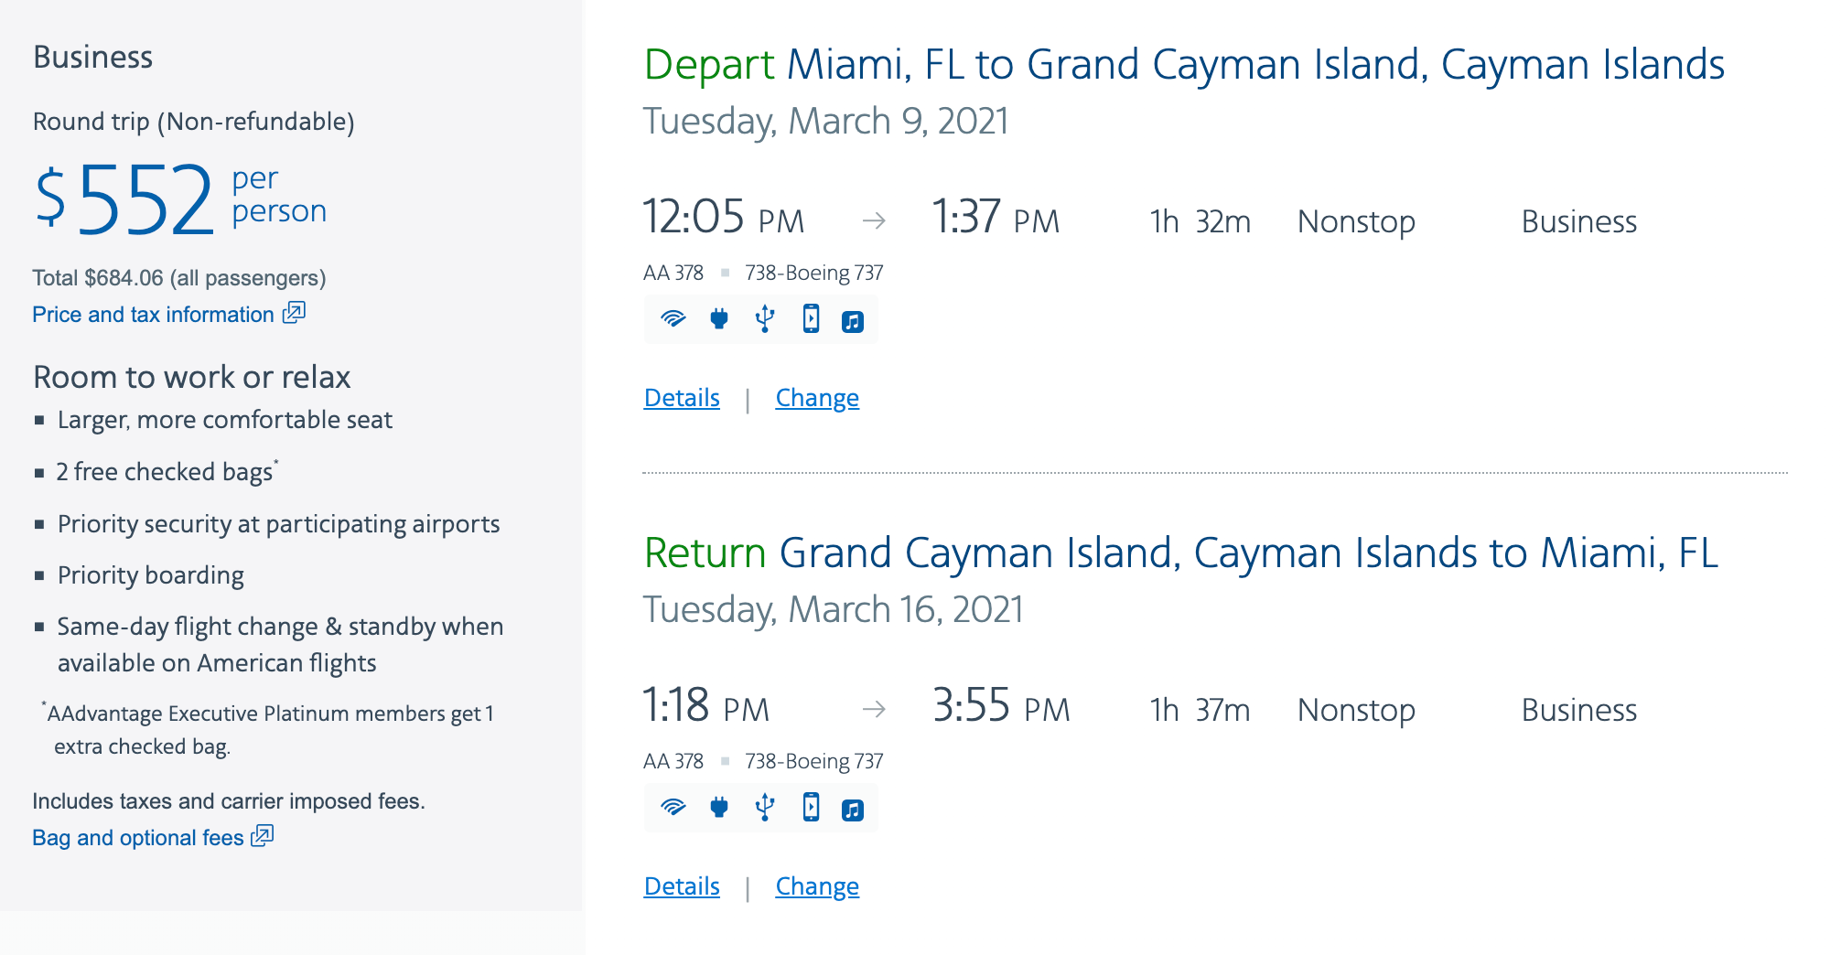The width and height of the screenshot is (1841, 955).
Task: Click the personal device entertainment icon for the departing flight
Action: pyautogui.click(x=811, y=319)
